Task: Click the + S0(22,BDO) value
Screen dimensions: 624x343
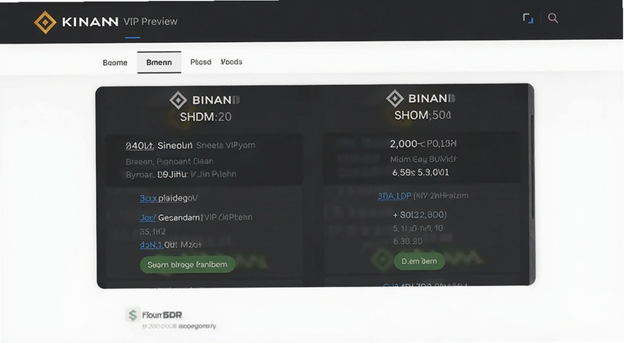Action: pos(420,215)
